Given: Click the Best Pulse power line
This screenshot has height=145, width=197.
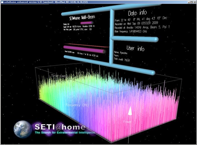Looking at the screenshot, I should coord(77,29).
